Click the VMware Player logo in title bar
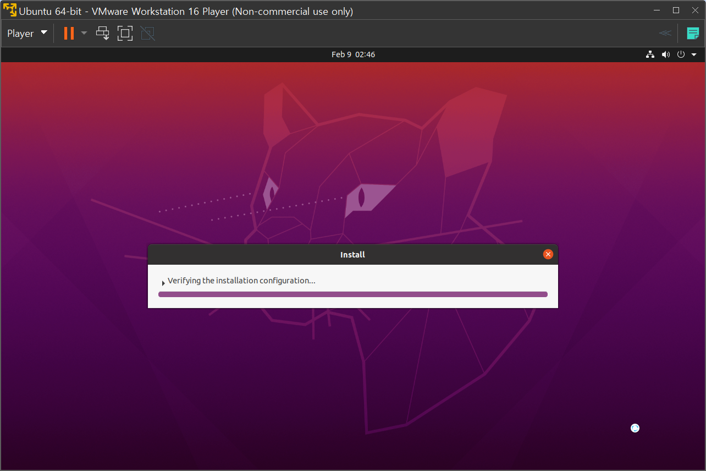Screen dimensions: 706x471 click(10, 10)
